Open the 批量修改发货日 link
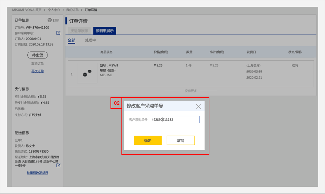The height and width of the screenshot is (194, 325). 37,173
